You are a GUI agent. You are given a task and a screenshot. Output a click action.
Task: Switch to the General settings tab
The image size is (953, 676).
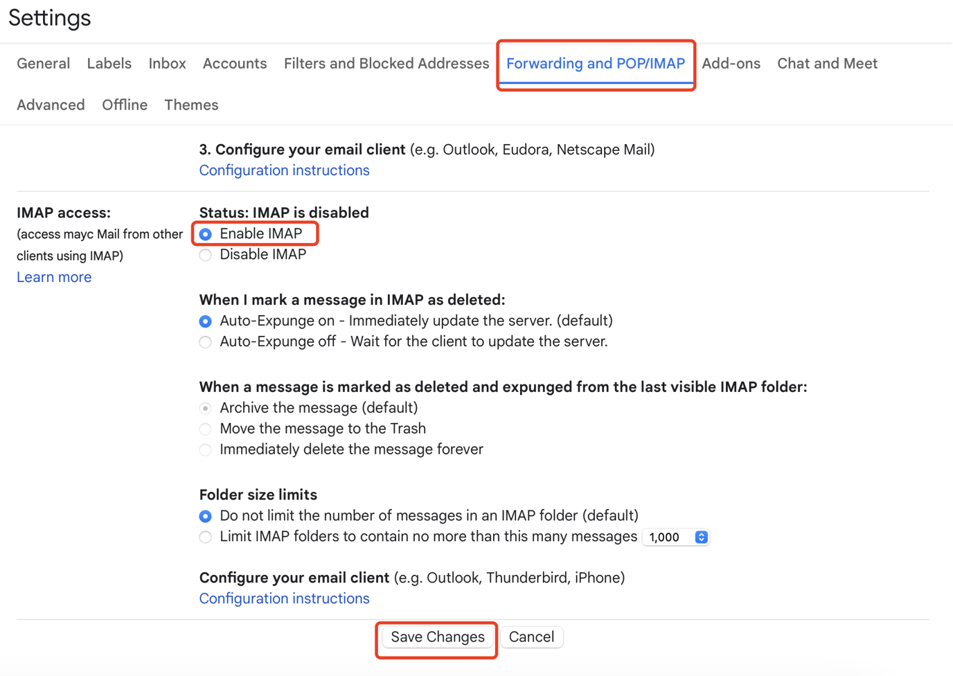[43, 63]
